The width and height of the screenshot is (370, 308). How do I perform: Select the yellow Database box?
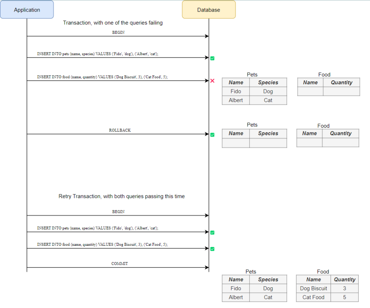pyautogui.click(x=208, y=10)
